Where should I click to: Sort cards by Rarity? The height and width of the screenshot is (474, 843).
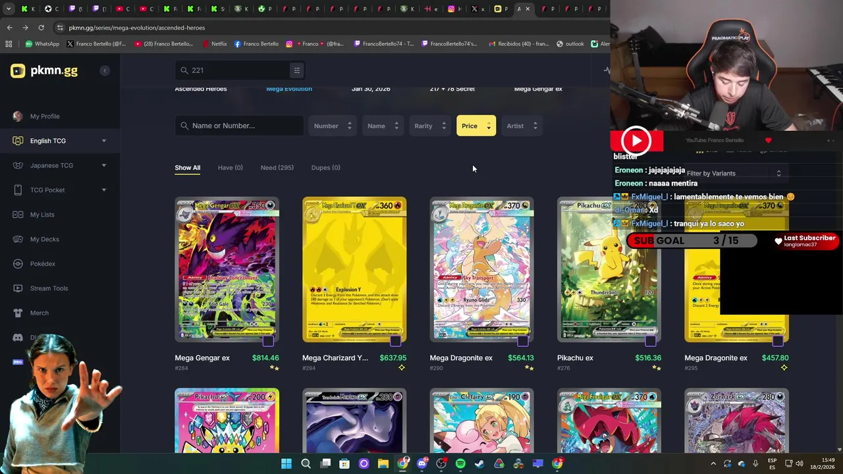[429, 126]
